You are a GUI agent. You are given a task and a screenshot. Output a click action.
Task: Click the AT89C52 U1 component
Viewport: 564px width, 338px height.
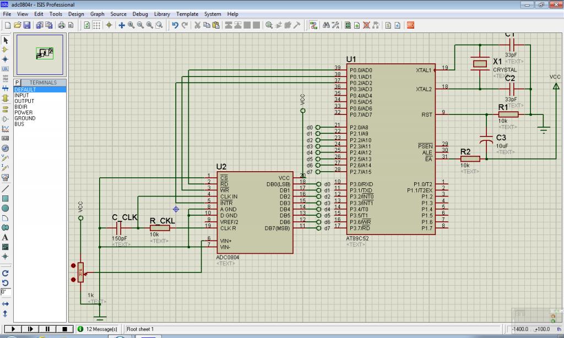pos(391,149)
